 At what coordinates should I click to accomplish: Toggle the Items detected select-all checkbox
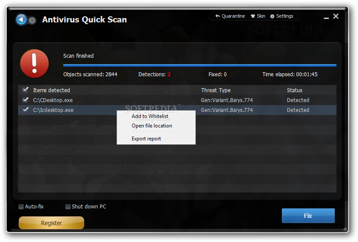(25, 90)
